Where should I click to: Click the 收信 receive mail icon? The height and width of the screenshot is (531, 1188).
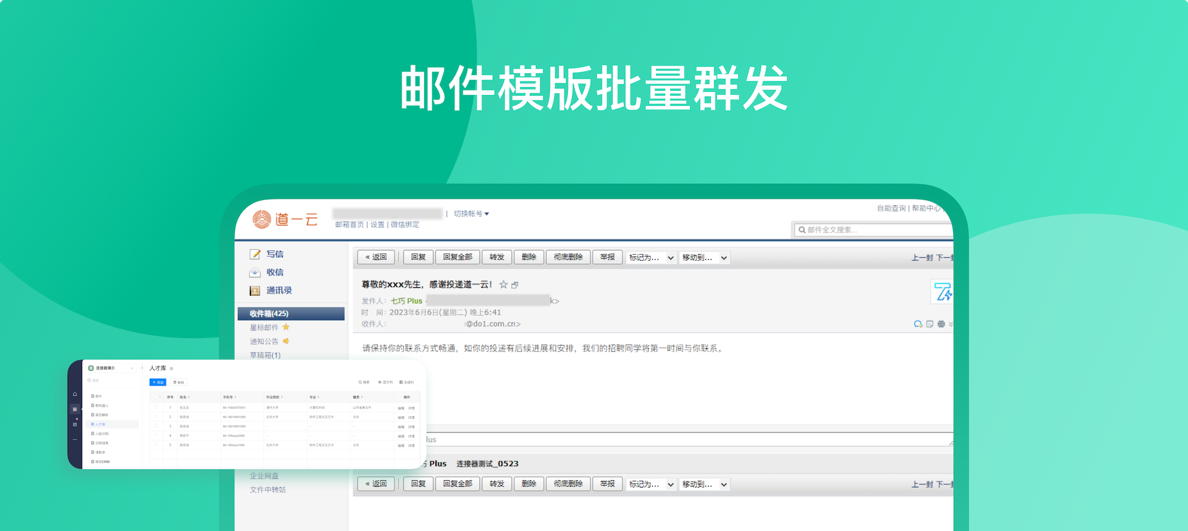[x=255, y=272]
